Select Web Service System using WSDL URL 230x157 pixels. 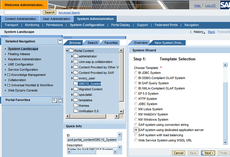[x=136, y=140]
